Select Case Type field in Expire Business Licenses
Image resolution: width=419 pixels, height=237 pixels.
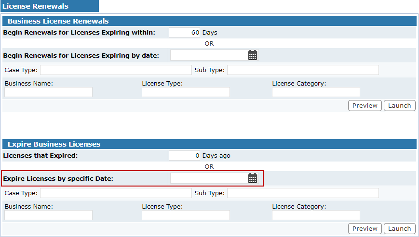pyautogui.click(x=116, y=193)
